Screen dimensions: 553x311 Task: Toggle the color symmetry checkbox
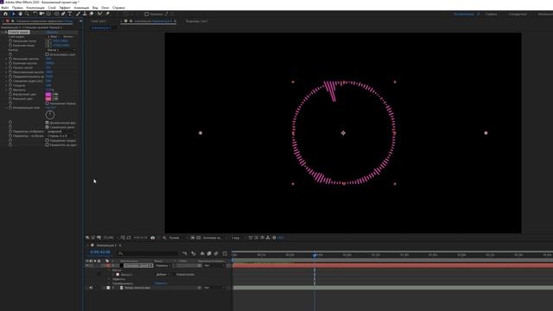48,127
